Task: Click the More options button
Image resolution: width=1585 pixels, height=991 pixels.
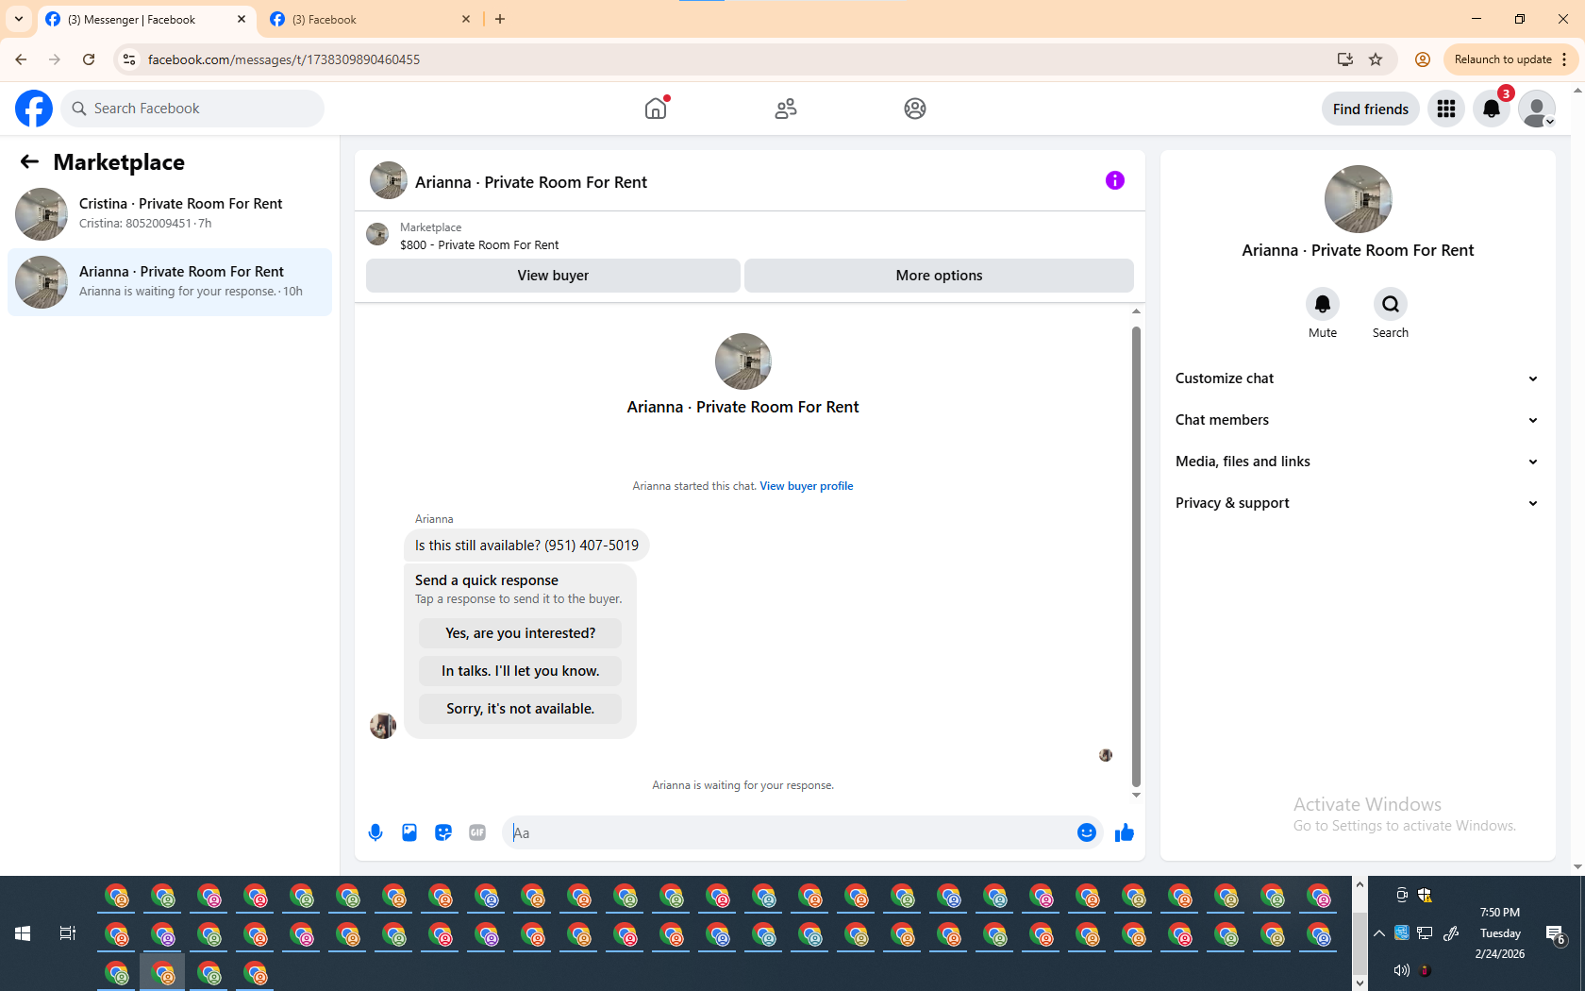Action: pos(939,276)
